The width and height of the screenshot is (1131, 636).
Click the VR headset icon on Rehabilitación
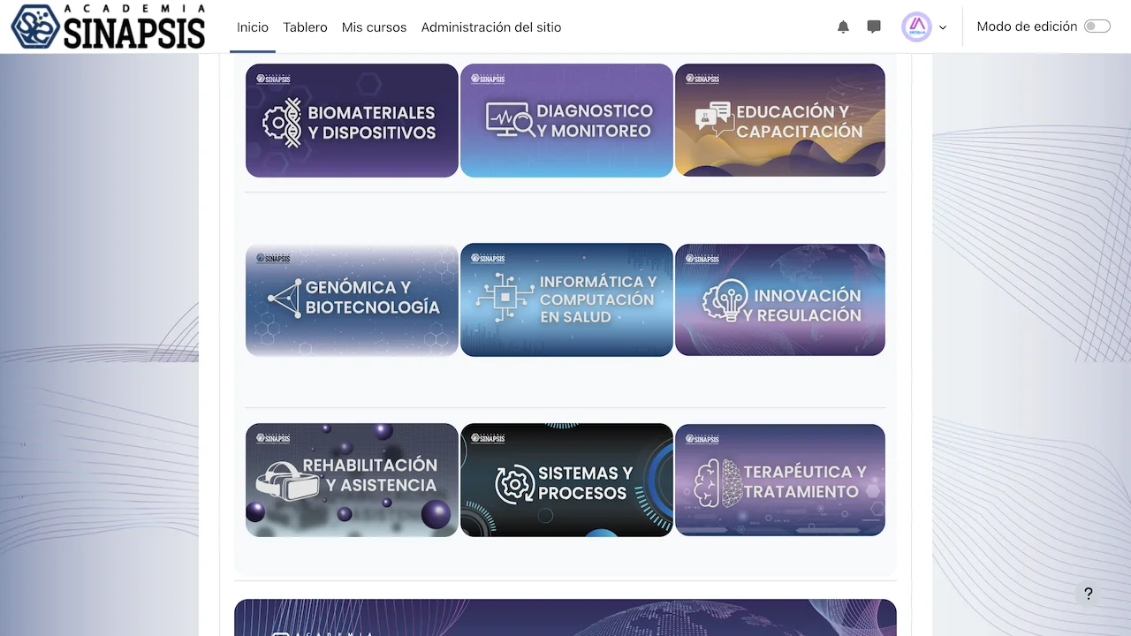[x=276, y=480]
